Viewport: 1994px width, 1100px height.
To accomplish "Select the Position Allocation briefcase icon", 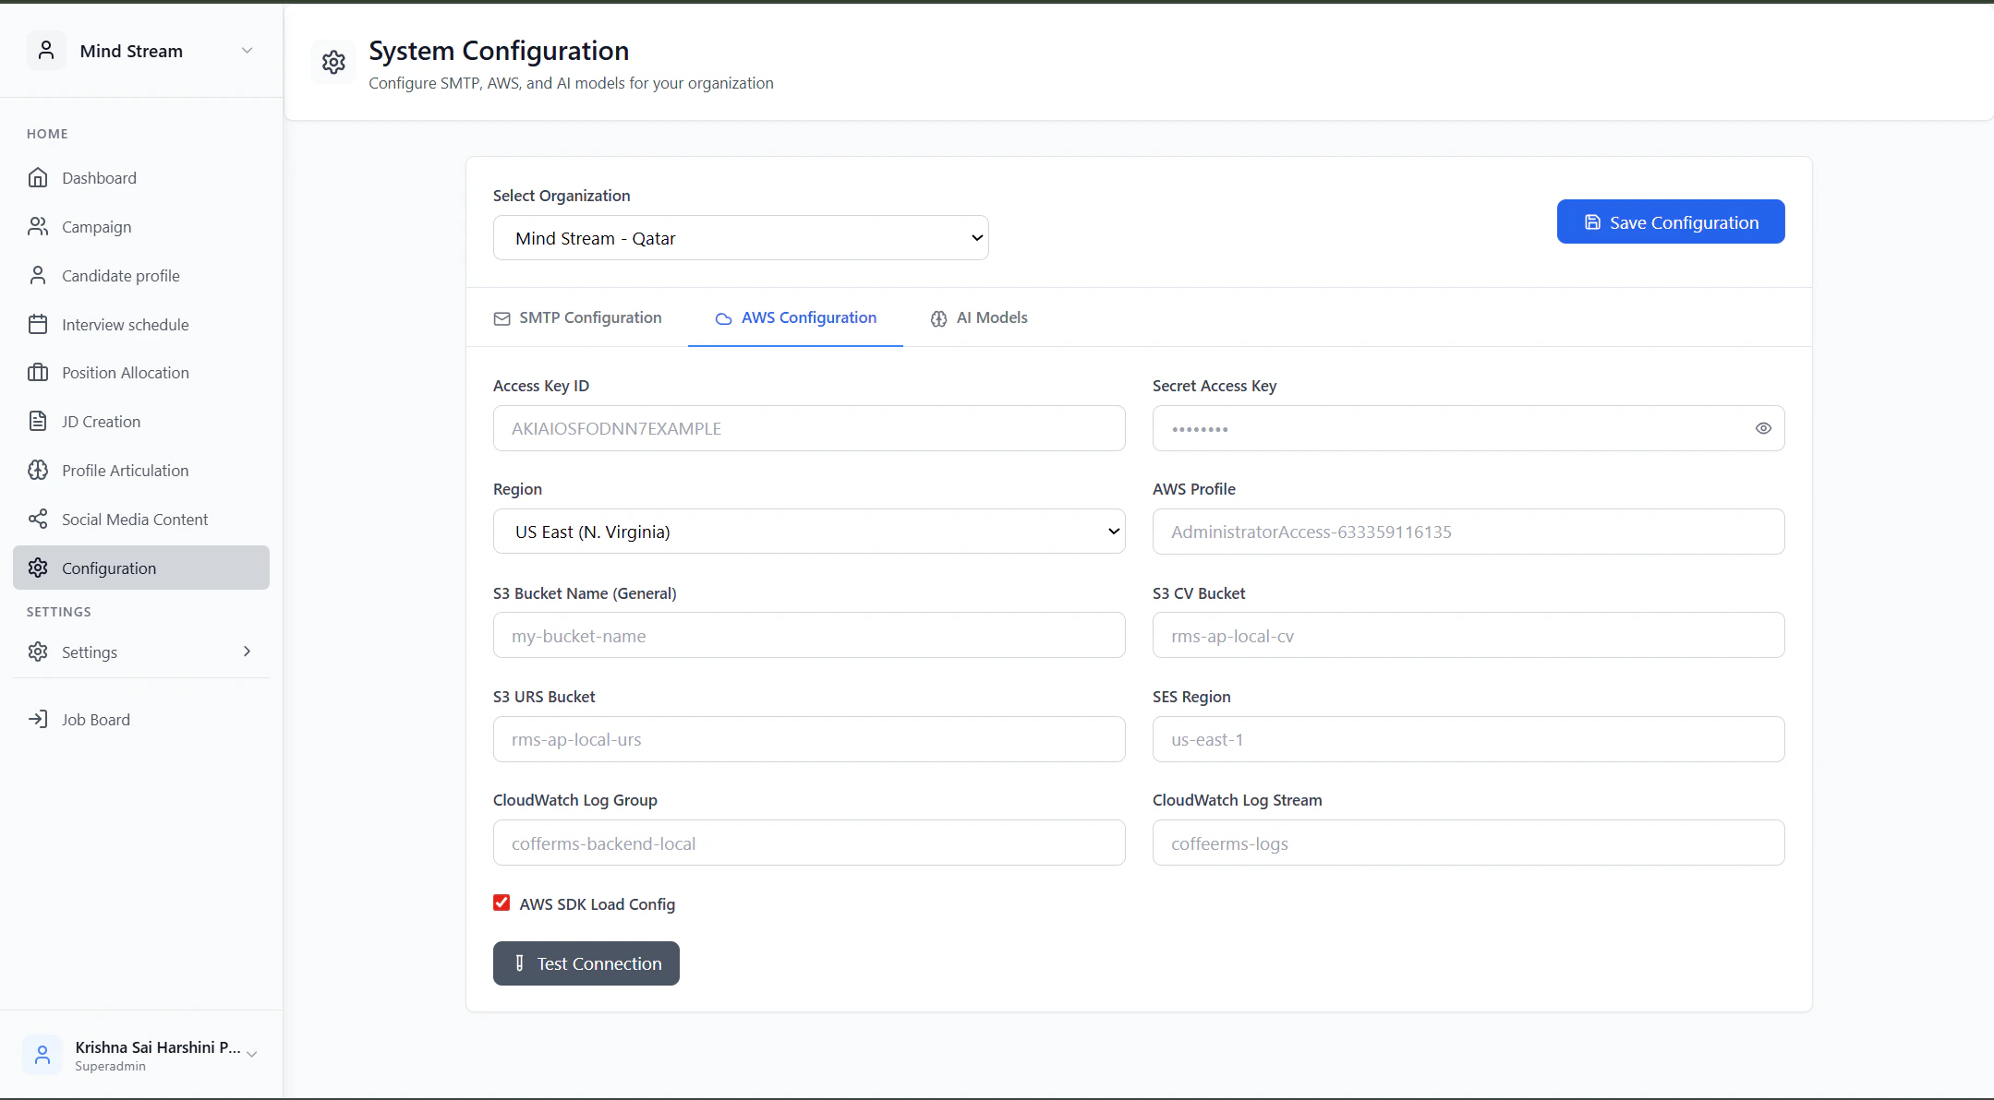I will (38, 373).
